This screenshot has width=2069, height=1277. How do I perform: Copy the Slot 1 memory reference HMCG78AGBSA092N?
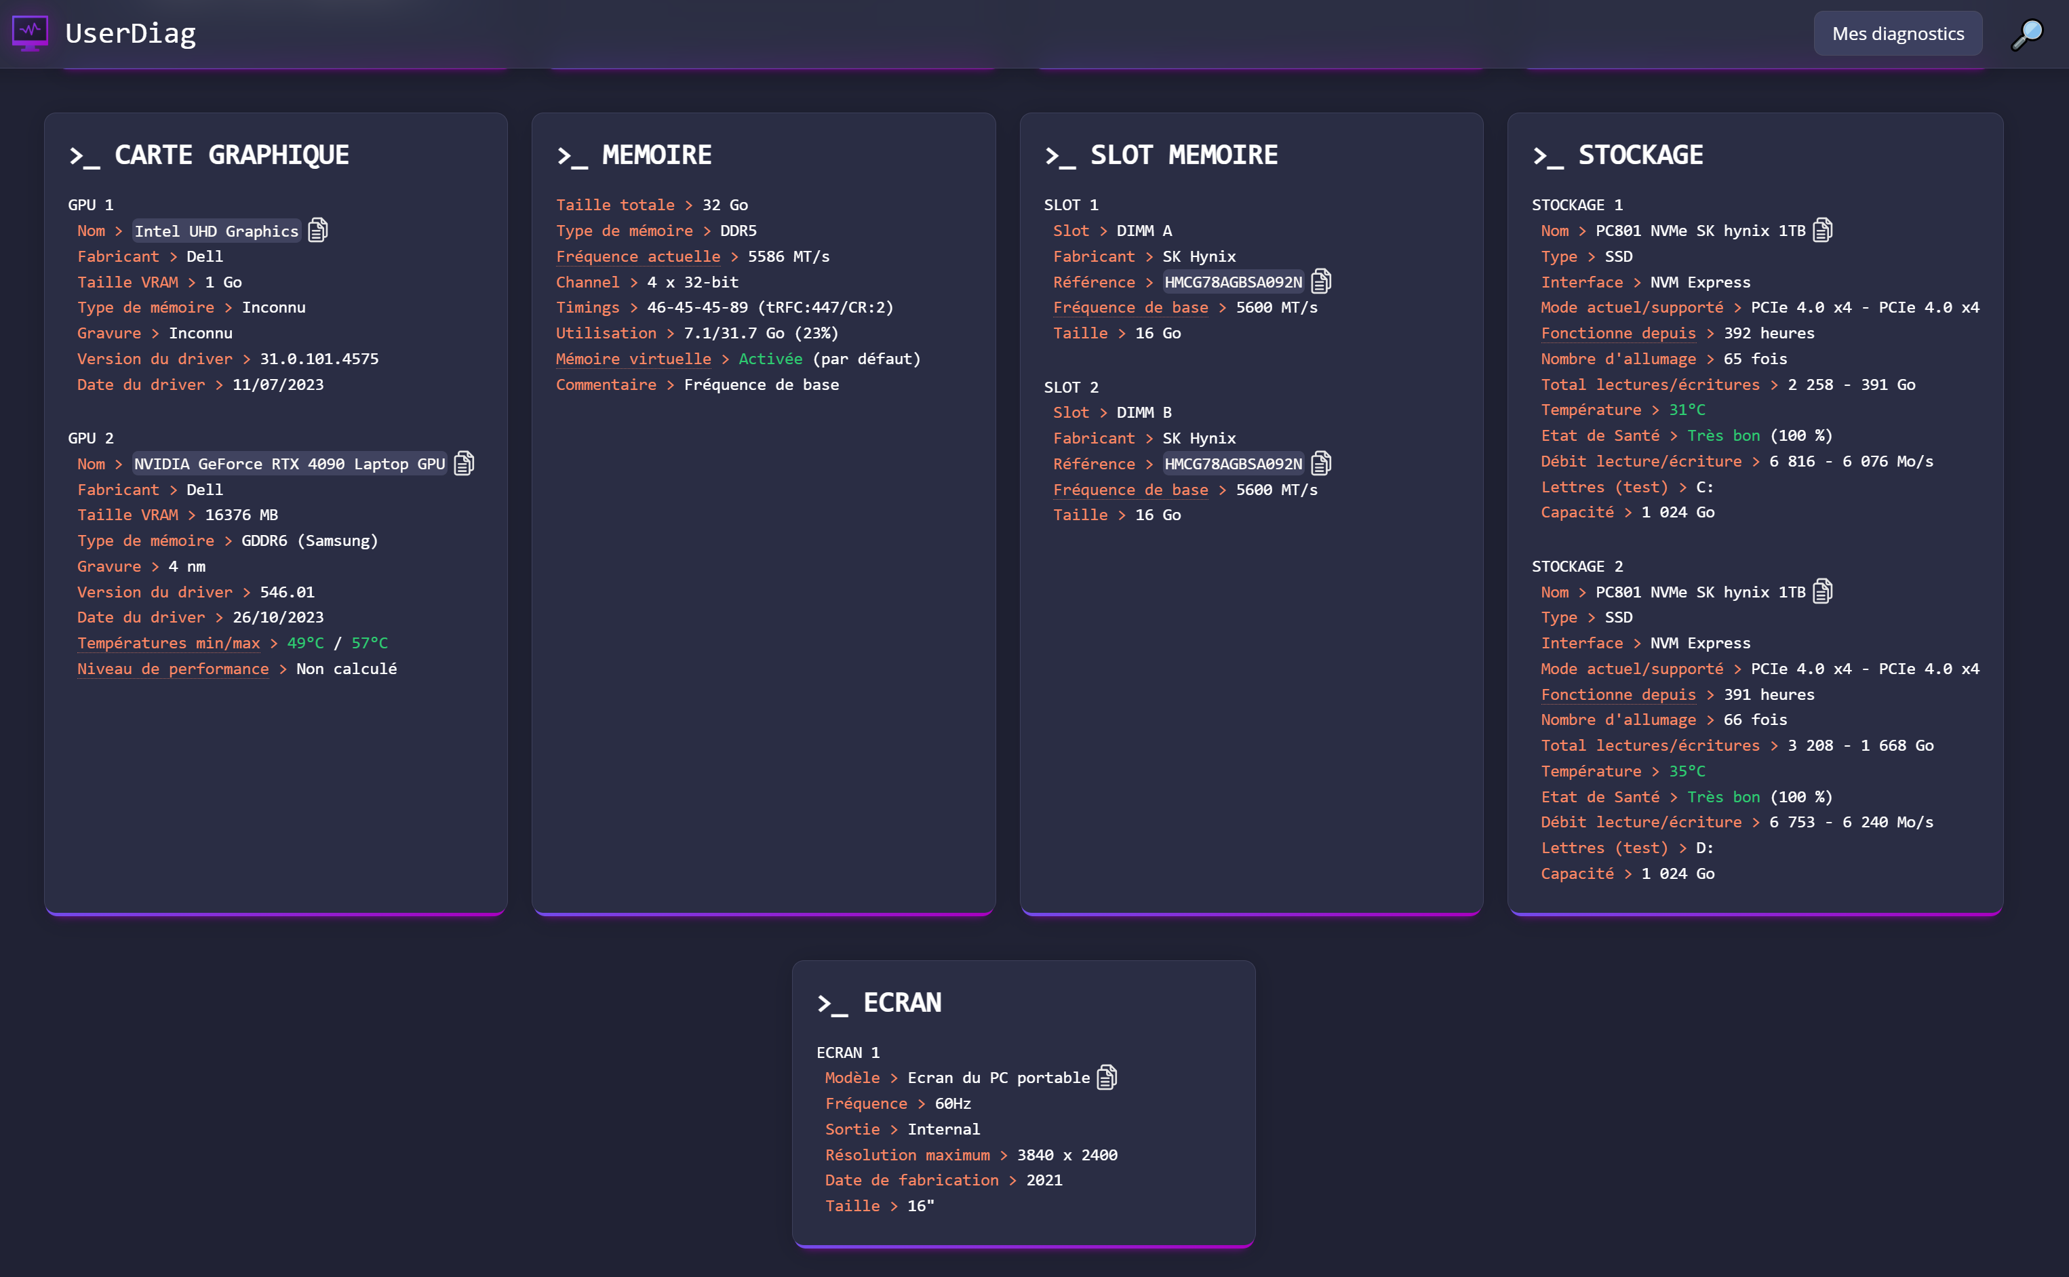[1321, 281]
